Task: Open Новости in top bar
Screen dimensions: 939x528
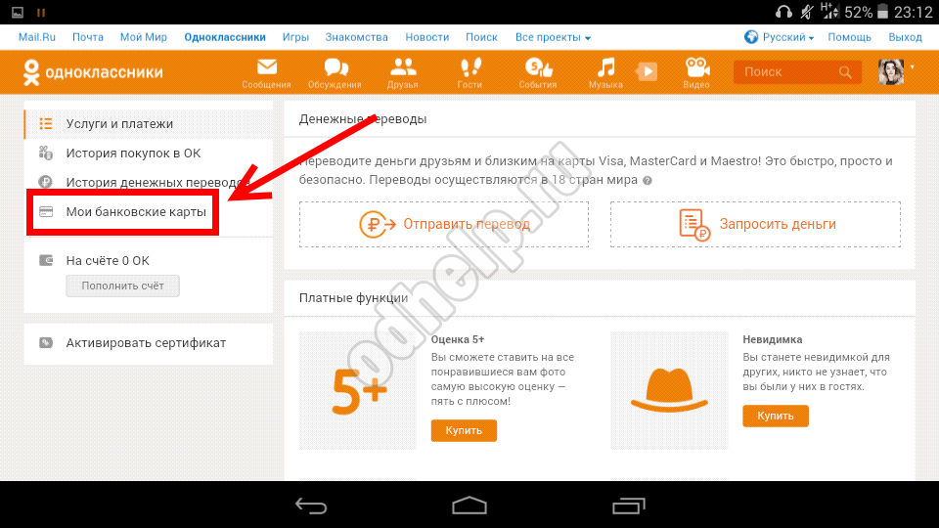Action: click(427, 37)
